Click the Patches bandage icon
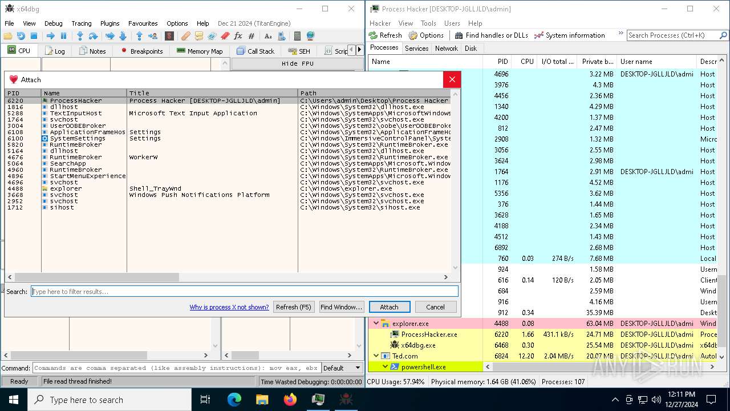Image resolution: width=730 pixels, height=411 pixels. tap(185, 36)
